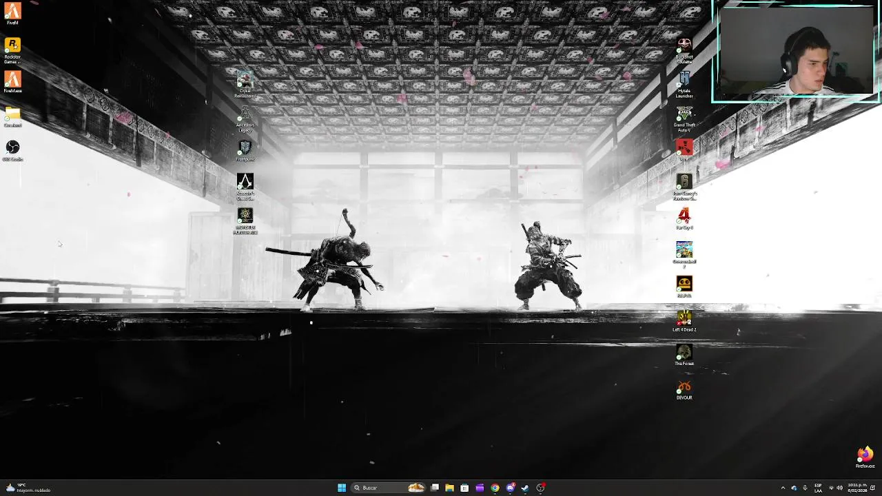Open Far Cry 4 desktop shortcut
The height and width of the screenshot is (496, 882).
point(684,218)
